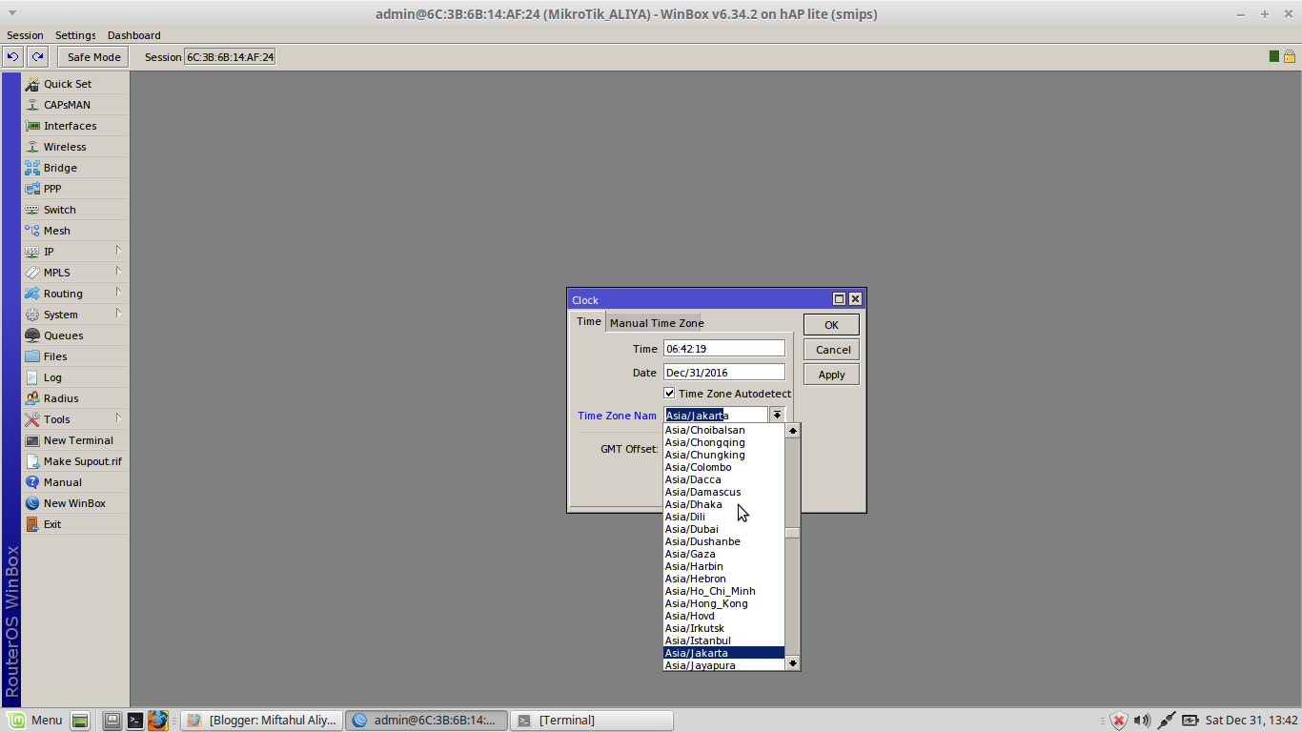Open the PPP icon in sidebar
This screenshot has height=732, width=1302.
point(32,189)
